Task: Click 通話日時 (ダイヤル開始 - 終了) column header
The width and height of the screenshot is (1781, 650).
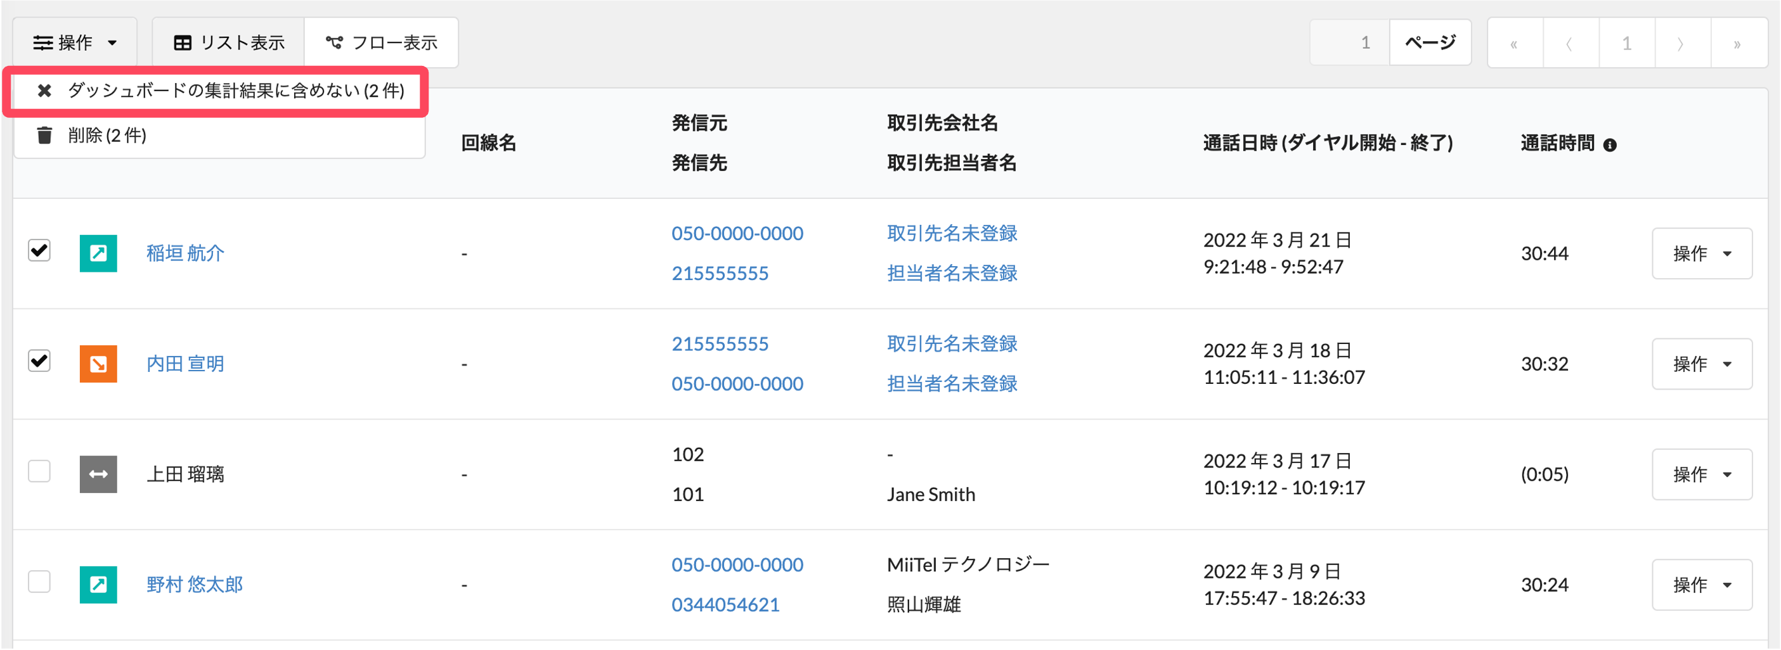Action: click(x=1328, y=144)
